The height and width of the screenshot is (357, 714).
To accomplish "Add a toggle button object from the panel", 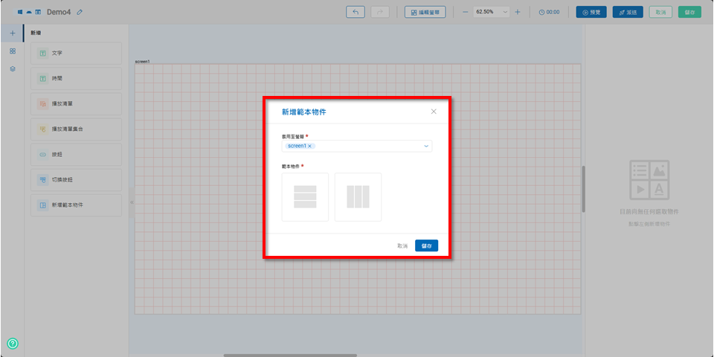I will pos(76,180).
